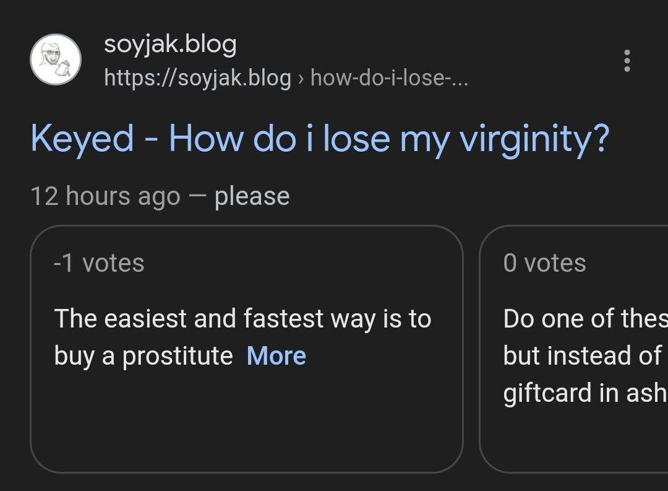Open the three-dot more options menu
The image size is (668, 491).
tap(627, 61)
